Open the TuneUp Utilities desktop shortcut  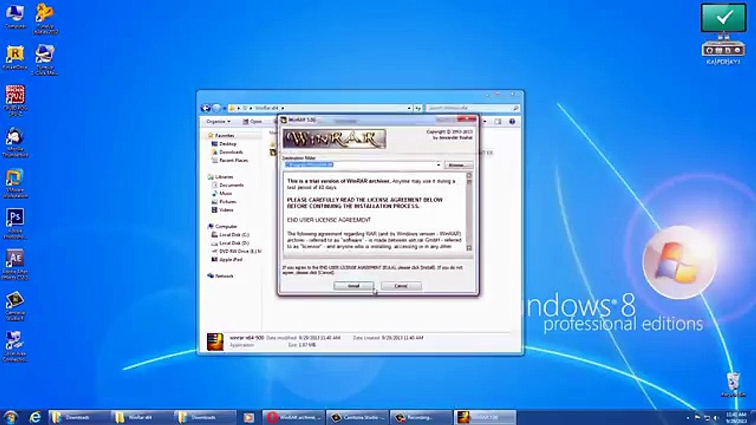click(x=45, y=18)
